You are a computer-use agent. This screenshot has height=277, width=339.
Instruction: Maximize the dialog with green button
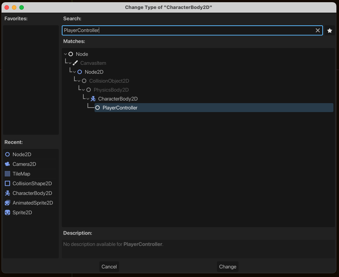click(22, 7)
